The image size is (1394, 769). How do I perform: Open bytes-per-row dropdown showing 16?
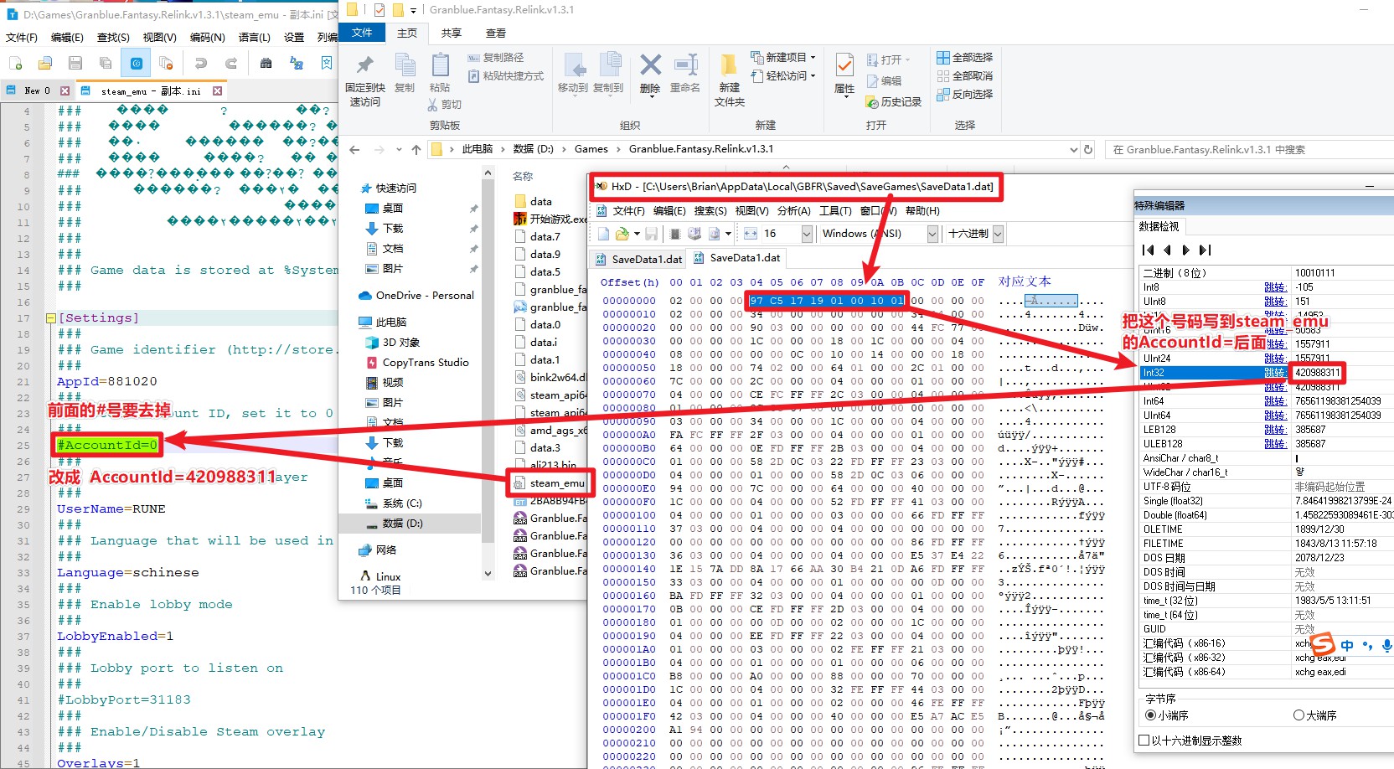[807, 234]
